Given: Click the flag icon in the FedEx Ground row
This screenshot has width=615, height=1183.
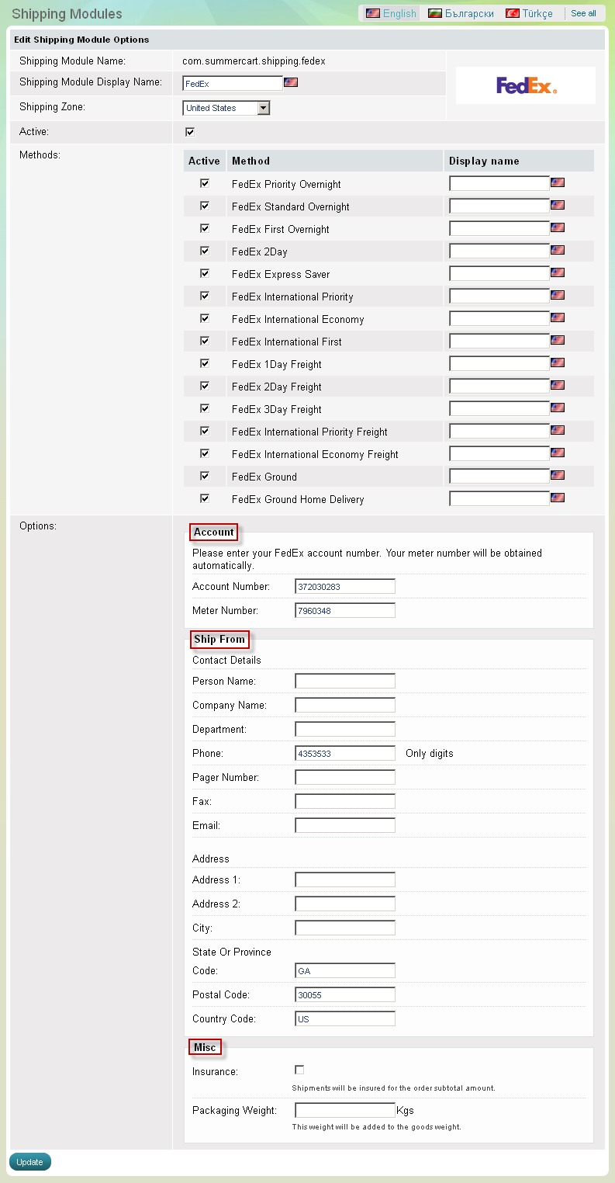Looking at the screenshot, I should point(558,476).
